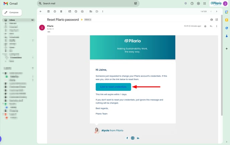Star the Pilario email
The height and width of the screenshot is (145, 230).
(205, 26)
